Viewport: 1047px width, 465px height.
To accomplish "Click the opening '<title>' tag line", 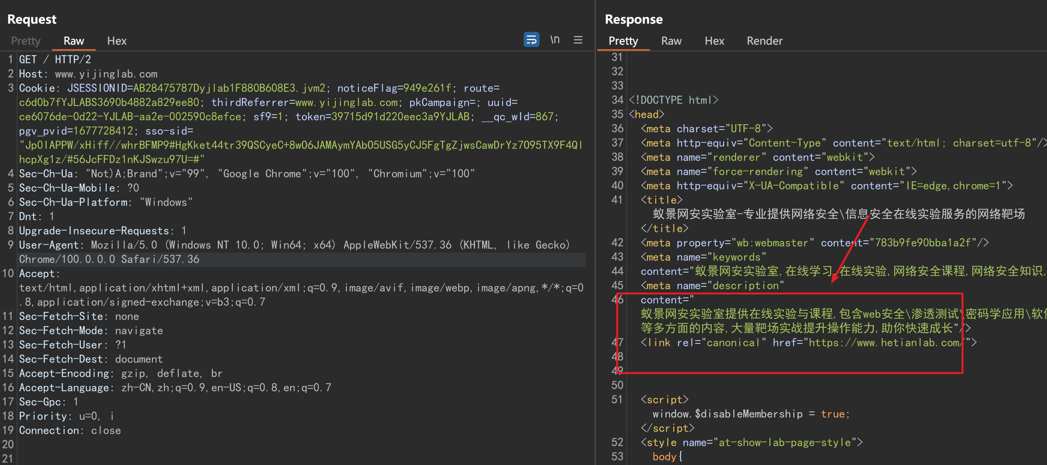I will [661, 200].
